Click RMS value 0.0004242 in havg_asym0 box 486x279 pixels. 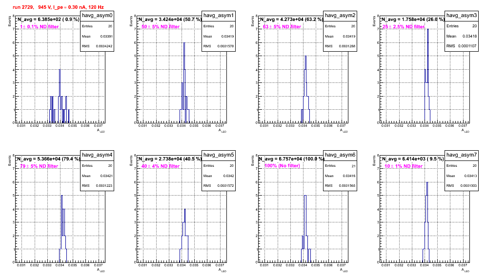click(x=104, y=46)
